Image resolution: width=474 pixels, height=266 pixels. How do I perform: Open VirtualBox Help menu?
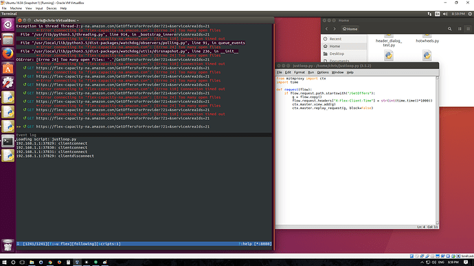coord(63,8)
